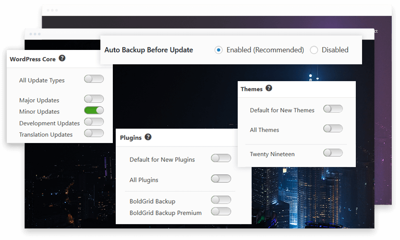
Task: Click the Enabled (Recommended) label text
Action: pos(265,50)
